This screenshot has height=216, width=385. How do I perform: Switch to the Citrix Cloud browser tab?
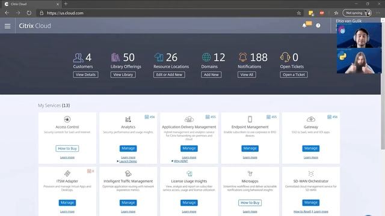click(x=31, y=4)
